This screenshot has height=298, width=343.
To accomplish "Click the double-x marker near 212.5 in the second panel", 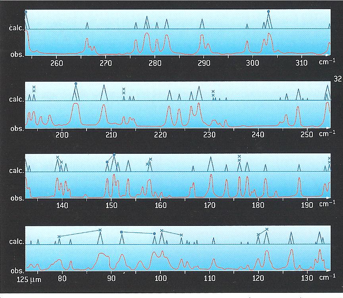I will pyautogui.click(x=124, y=91).
